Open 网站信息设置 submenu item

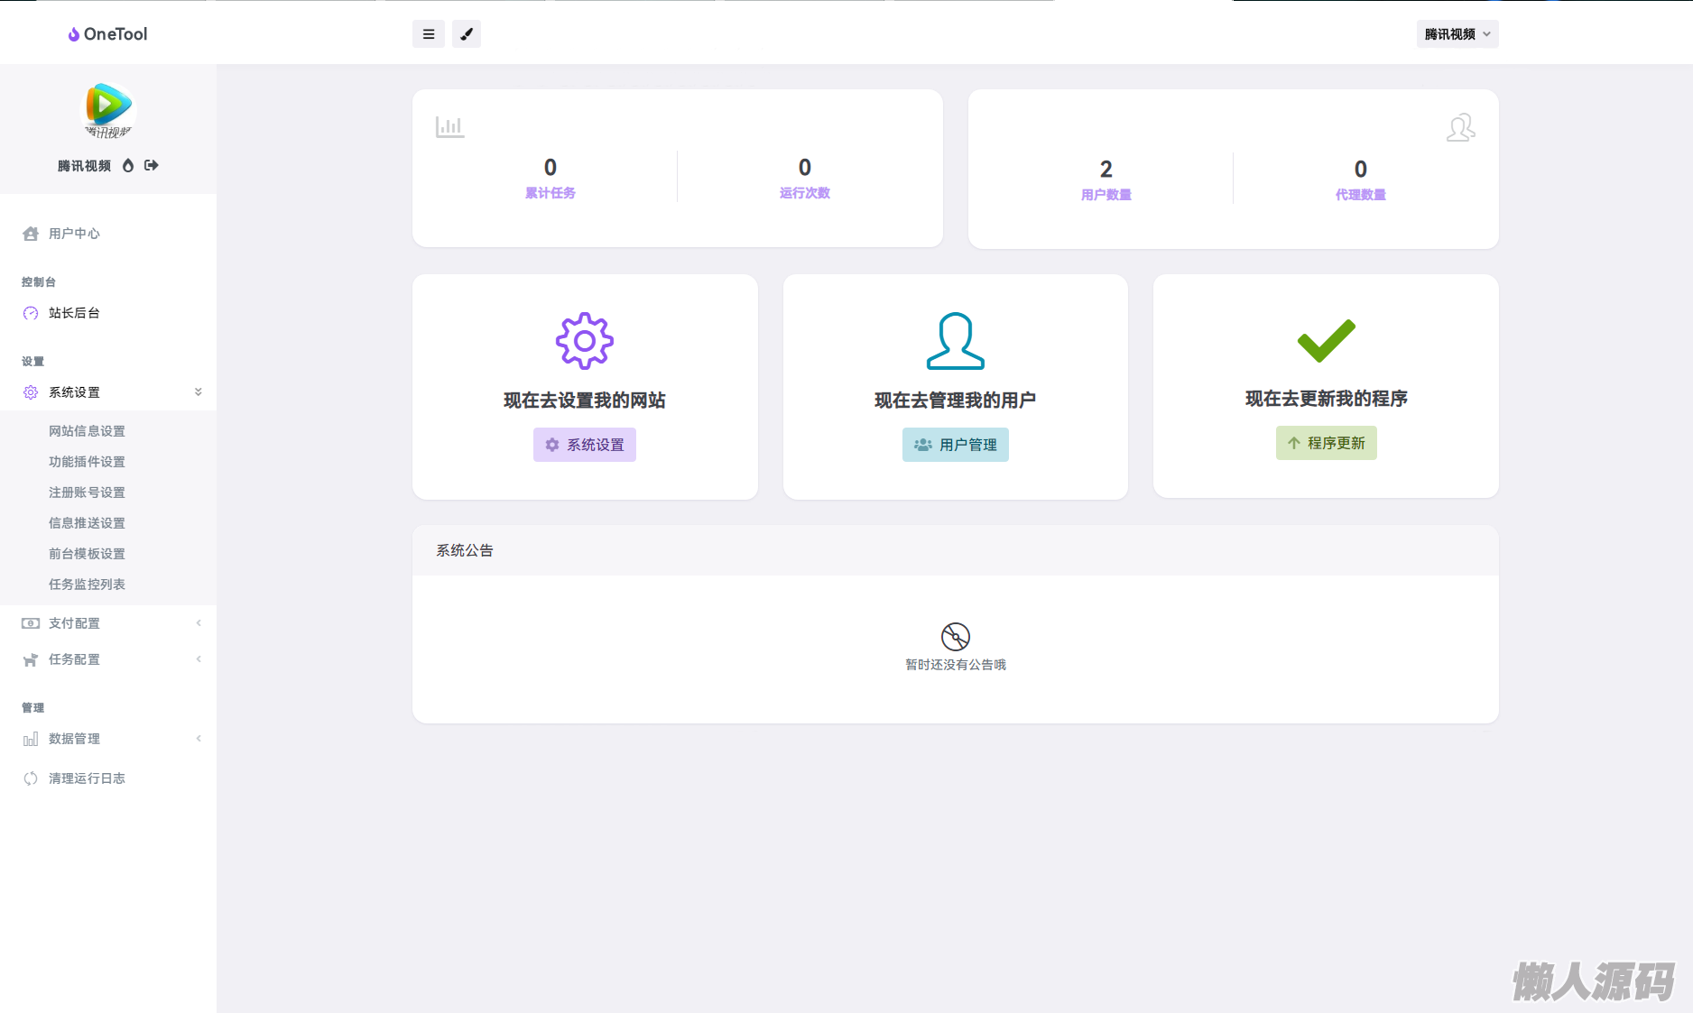[x=87, y=431]
